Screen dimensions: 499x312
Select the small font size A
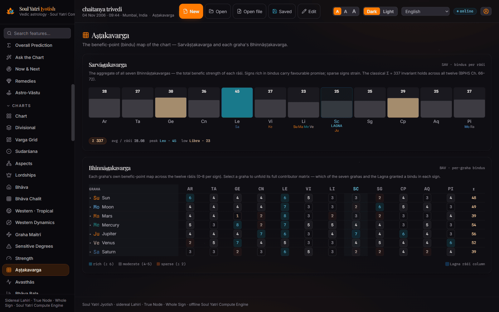tap(337, 12)
